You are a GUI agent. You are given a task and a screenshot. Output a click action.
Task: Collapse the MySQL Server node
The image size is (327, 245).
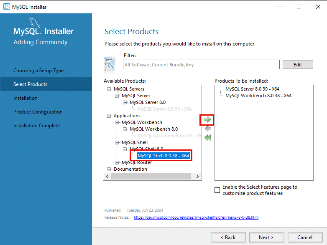click(x=117, y=96)
